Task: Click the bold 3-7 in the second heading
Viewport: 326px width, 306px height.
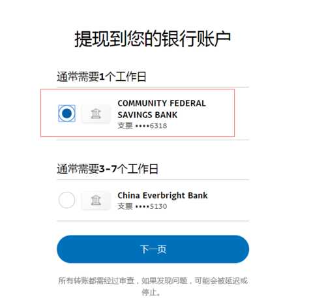Action: pyautogui.click(x=108, y=169)
